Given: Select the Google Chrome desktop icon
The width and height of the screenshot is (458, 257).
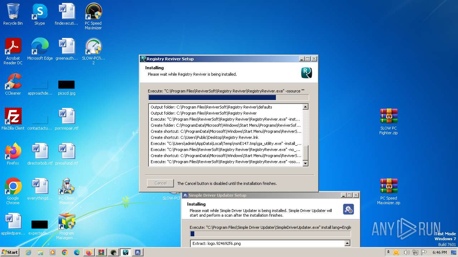Looking at the screenshot, I should tap(13, 191).
